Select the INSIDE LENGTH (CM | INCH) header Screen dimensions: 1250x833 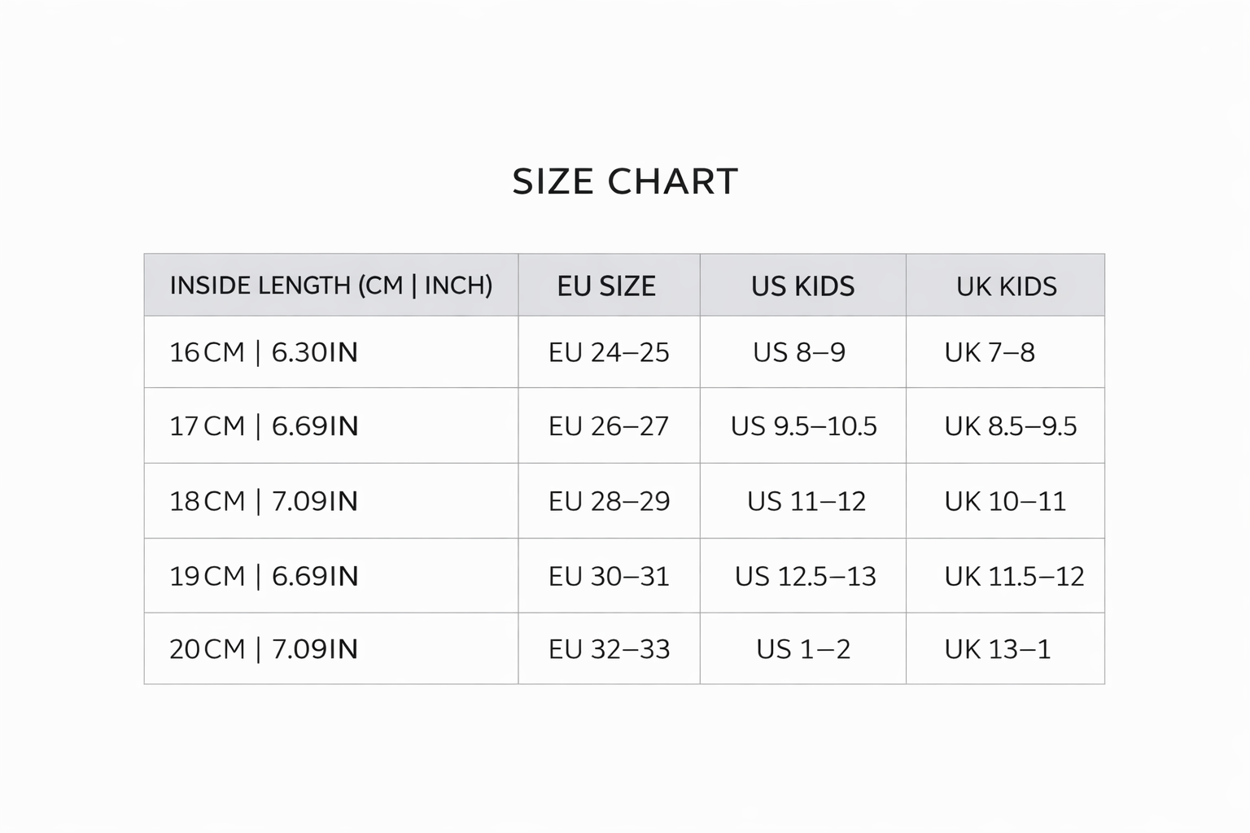[330, 286]
